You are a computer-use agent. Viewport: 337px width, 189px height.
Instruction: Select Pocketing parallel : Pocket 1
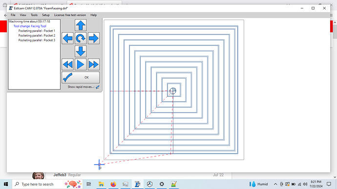click(37, 31)
